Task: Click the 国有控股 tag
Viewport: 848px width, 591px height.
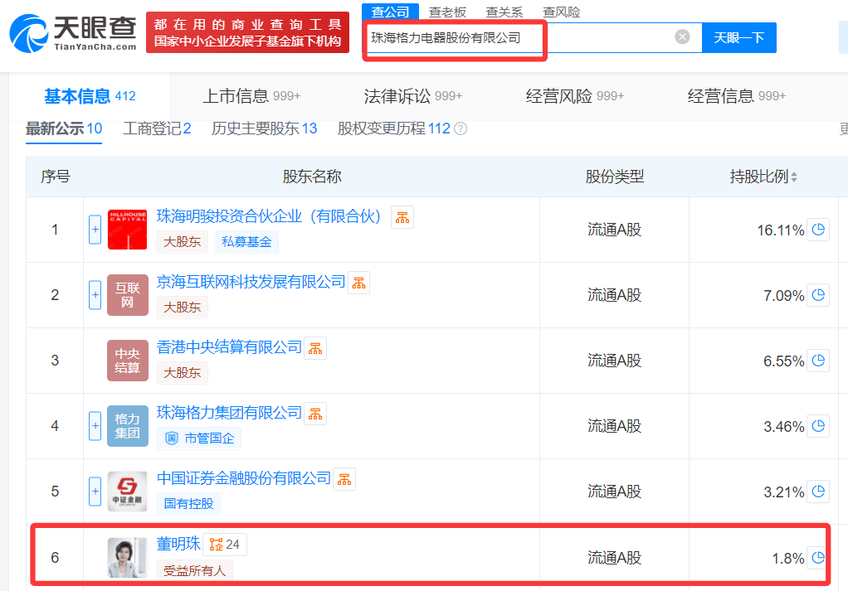Action: pos(188,504)
